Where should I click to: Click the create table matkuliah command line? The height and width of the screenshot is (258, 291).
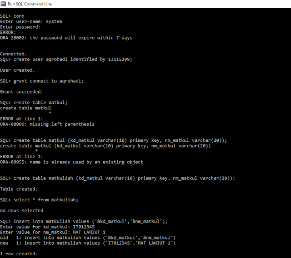(117, 179)
